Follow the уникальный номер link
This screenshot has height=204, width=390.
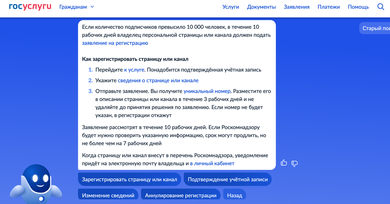click(208, 91)
